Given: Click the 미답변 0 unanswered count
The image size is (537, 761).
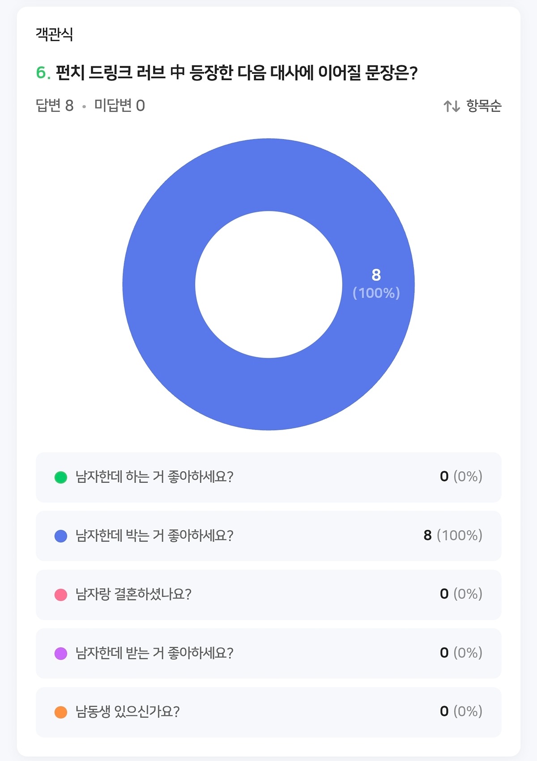Looking at the screenshot, I should coord(119,106).
